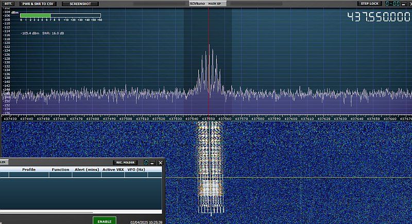Close the scheduler panel

pyautogui.click(x=160, y=163)
